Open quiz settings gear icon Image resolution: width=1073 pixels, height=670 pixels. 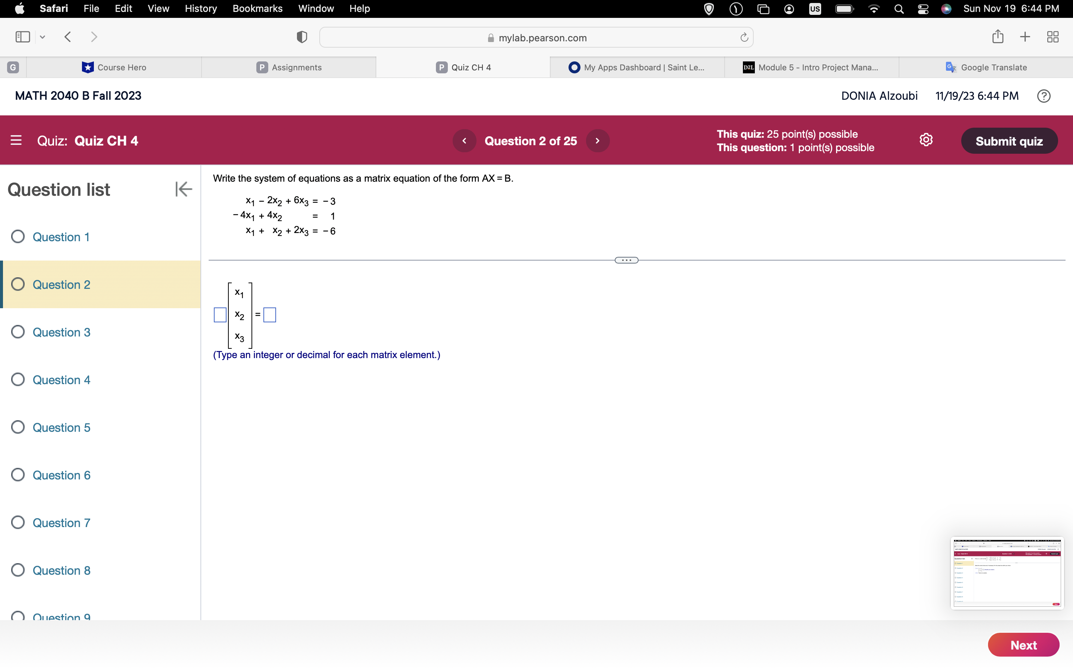926,140
